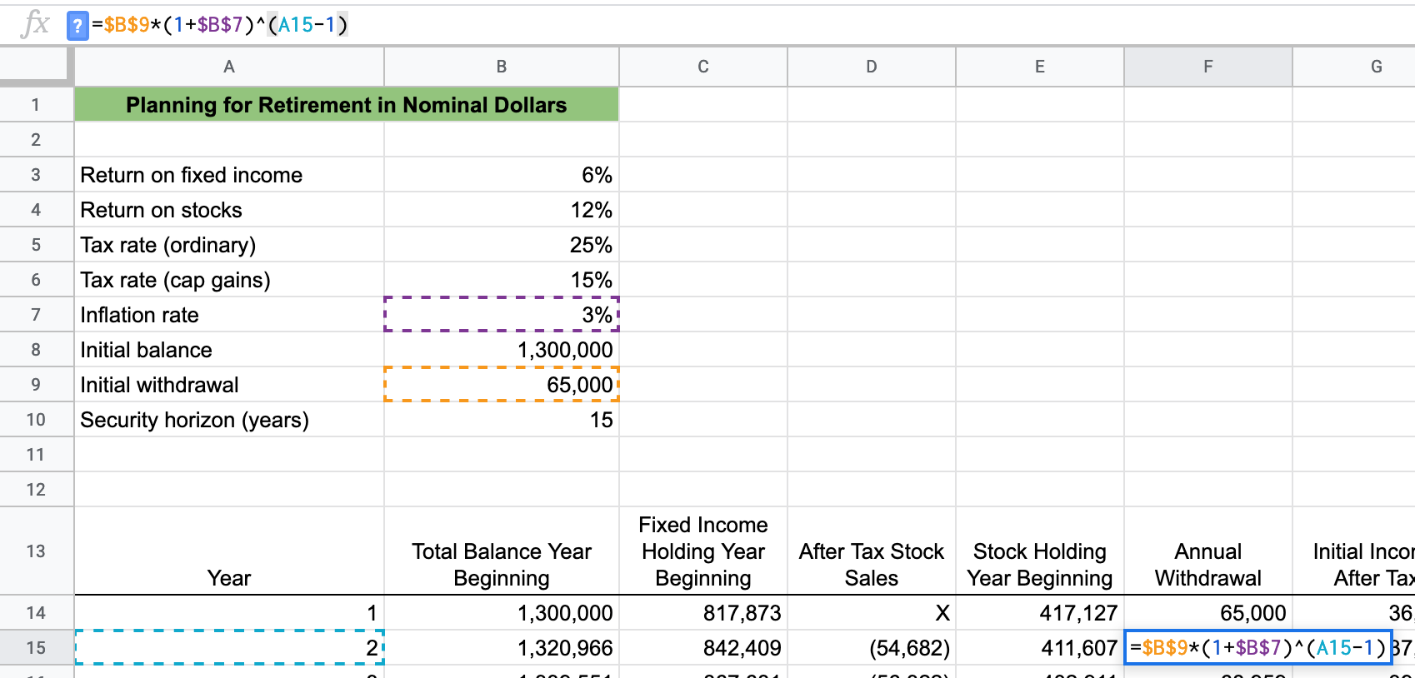Click the 411,607 stock holding cell
This screenshot has width=1415, height=678.
tap(1040, 648)
